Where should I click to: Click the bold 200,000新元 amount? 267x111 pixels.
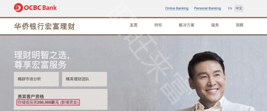pyautogui.click(x=48, y=102)
